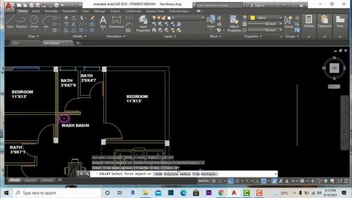Viewport: 352px width, 198px height.
Task: Open the Annotate ribbon tab
Action: [x=51, y=11]
